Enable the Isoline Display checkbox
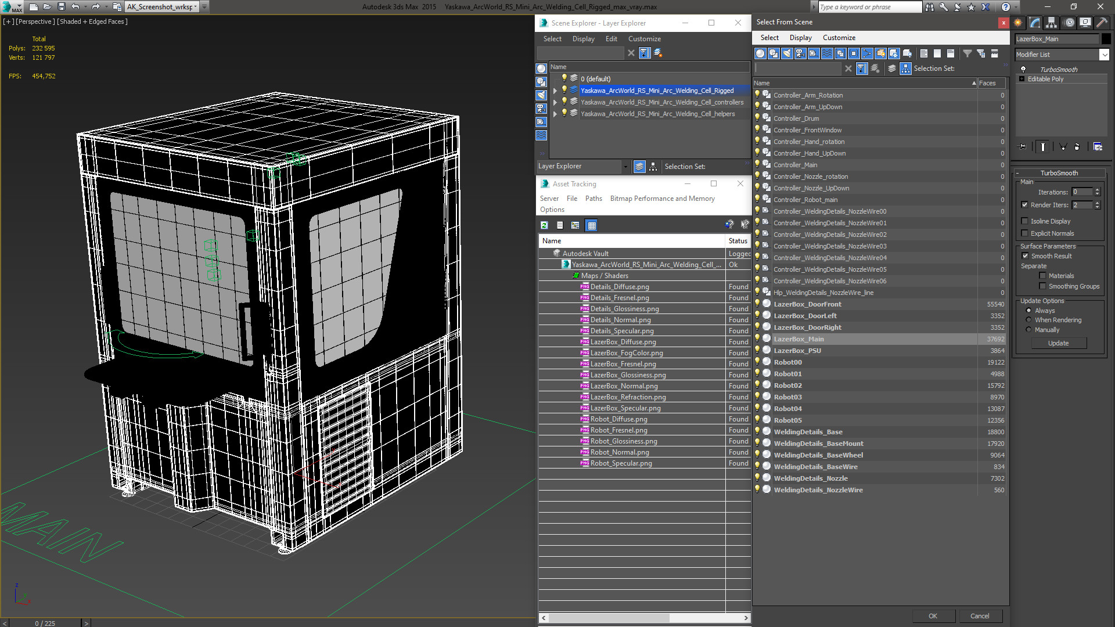The image size is (1115, 627). click(1024, 221)
